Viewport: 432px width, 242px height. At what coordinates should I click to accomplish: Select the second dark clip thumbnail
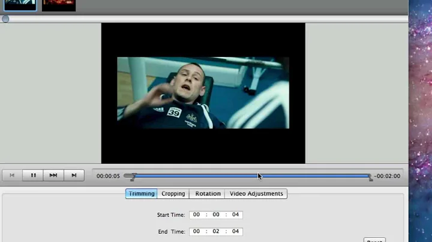pyautogui.click(x=59, y=5)
